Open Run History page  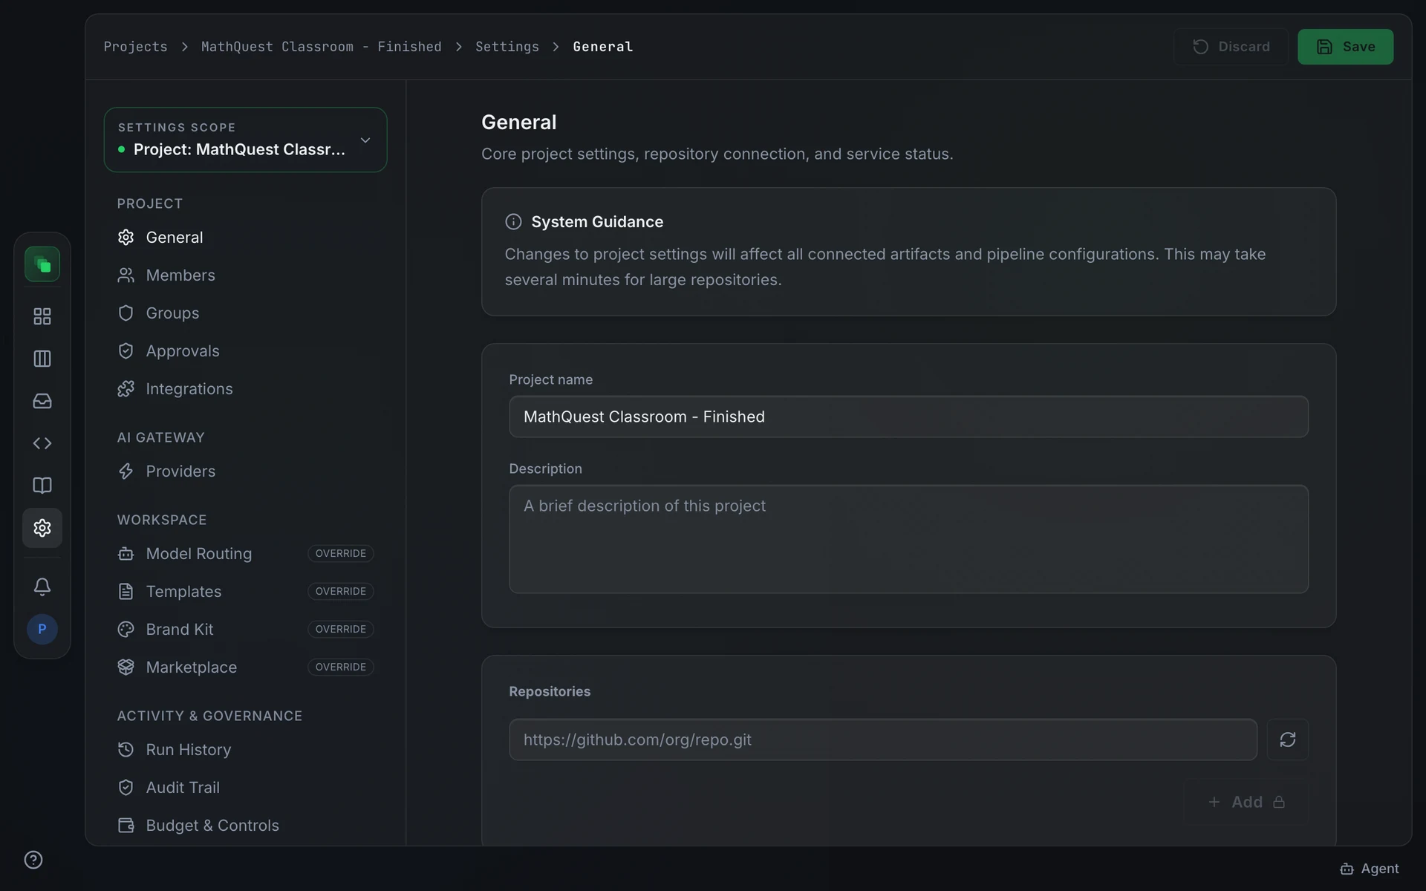[245, 750]
